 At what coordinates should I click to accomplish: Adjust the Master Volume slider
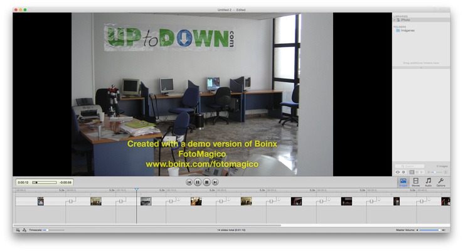tap(430, 230)
